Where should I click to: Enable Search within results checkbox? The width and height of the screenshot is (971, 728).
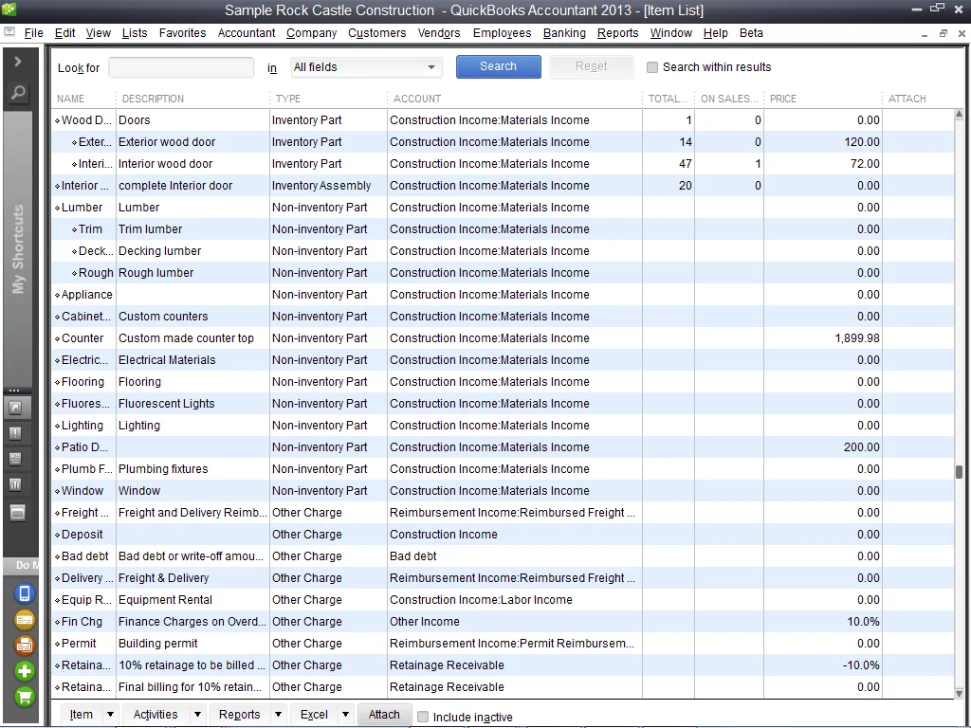652,67
